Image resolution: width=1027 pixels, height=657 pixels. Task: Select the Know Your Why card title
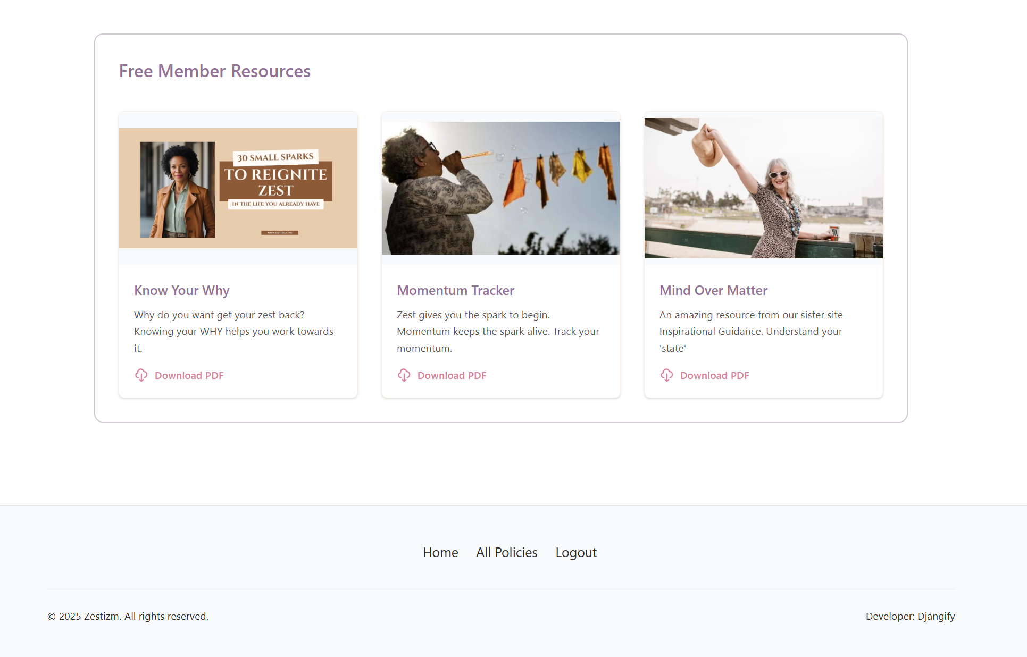click(x=181, y=290)
